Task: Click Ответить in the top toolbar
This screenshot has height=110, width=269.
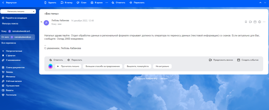Action: [118, 3]
